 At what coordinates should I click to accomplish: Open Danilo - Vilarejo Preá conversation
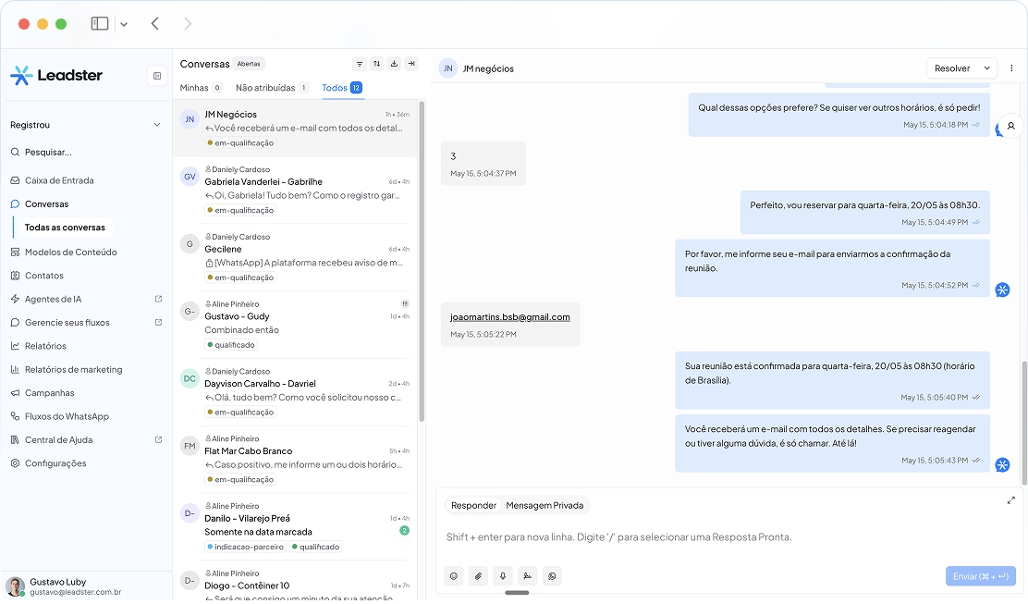point(295,527)
